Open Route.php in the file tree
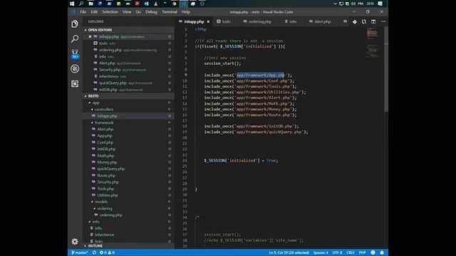The height and width of the screenshot is (256, 456). point(106,176)
